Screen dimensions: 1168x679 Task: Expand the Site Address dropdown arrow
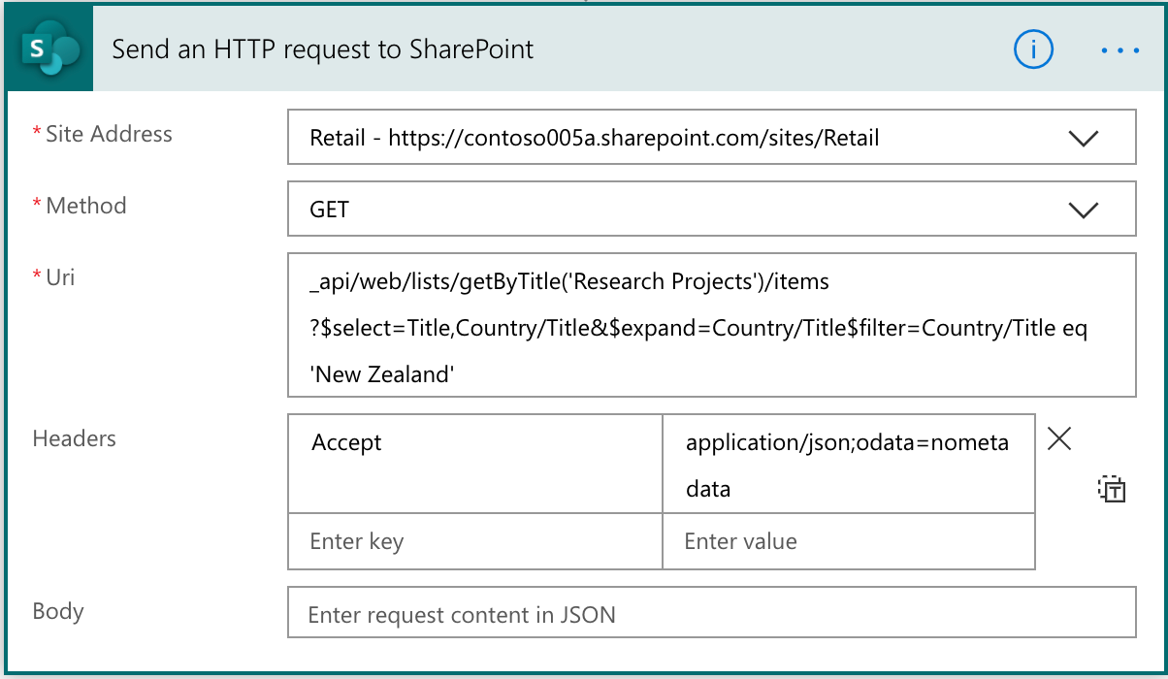click(x=1082, y=138)
